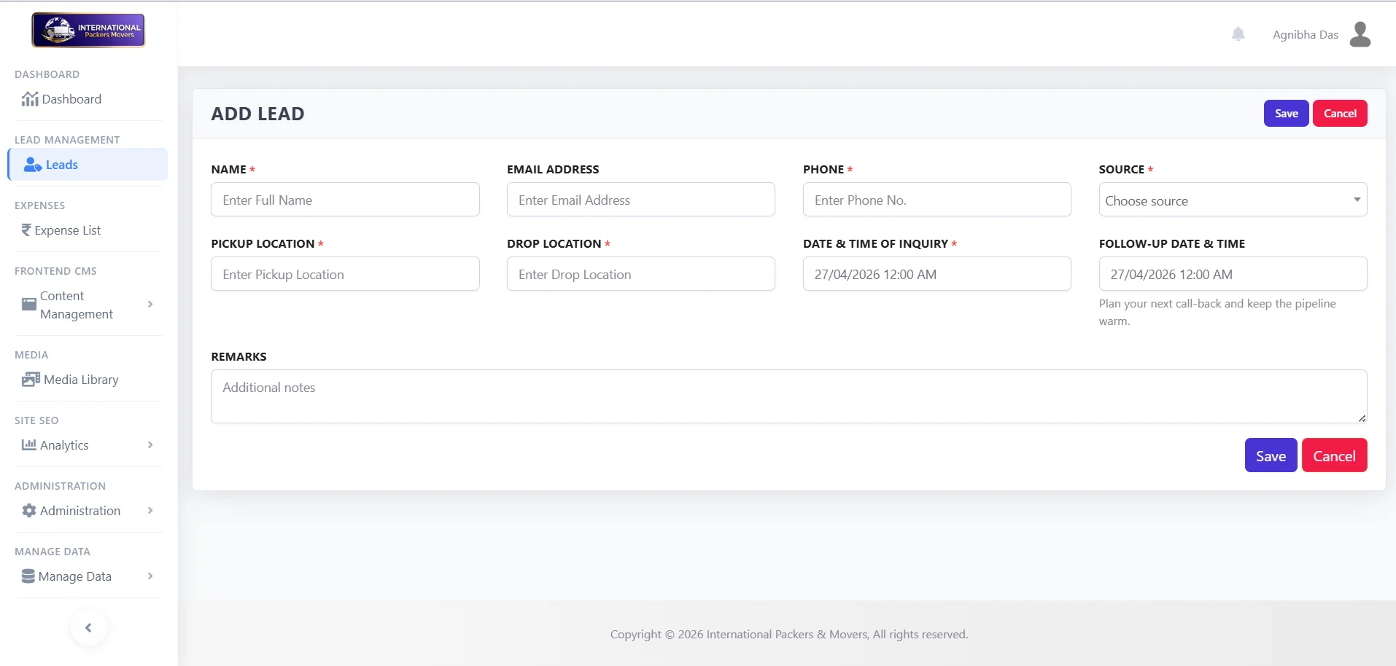Expand Manage Data submenu arrow
The width and height of the screenshot is (1396, 666).
click(150, 576)
